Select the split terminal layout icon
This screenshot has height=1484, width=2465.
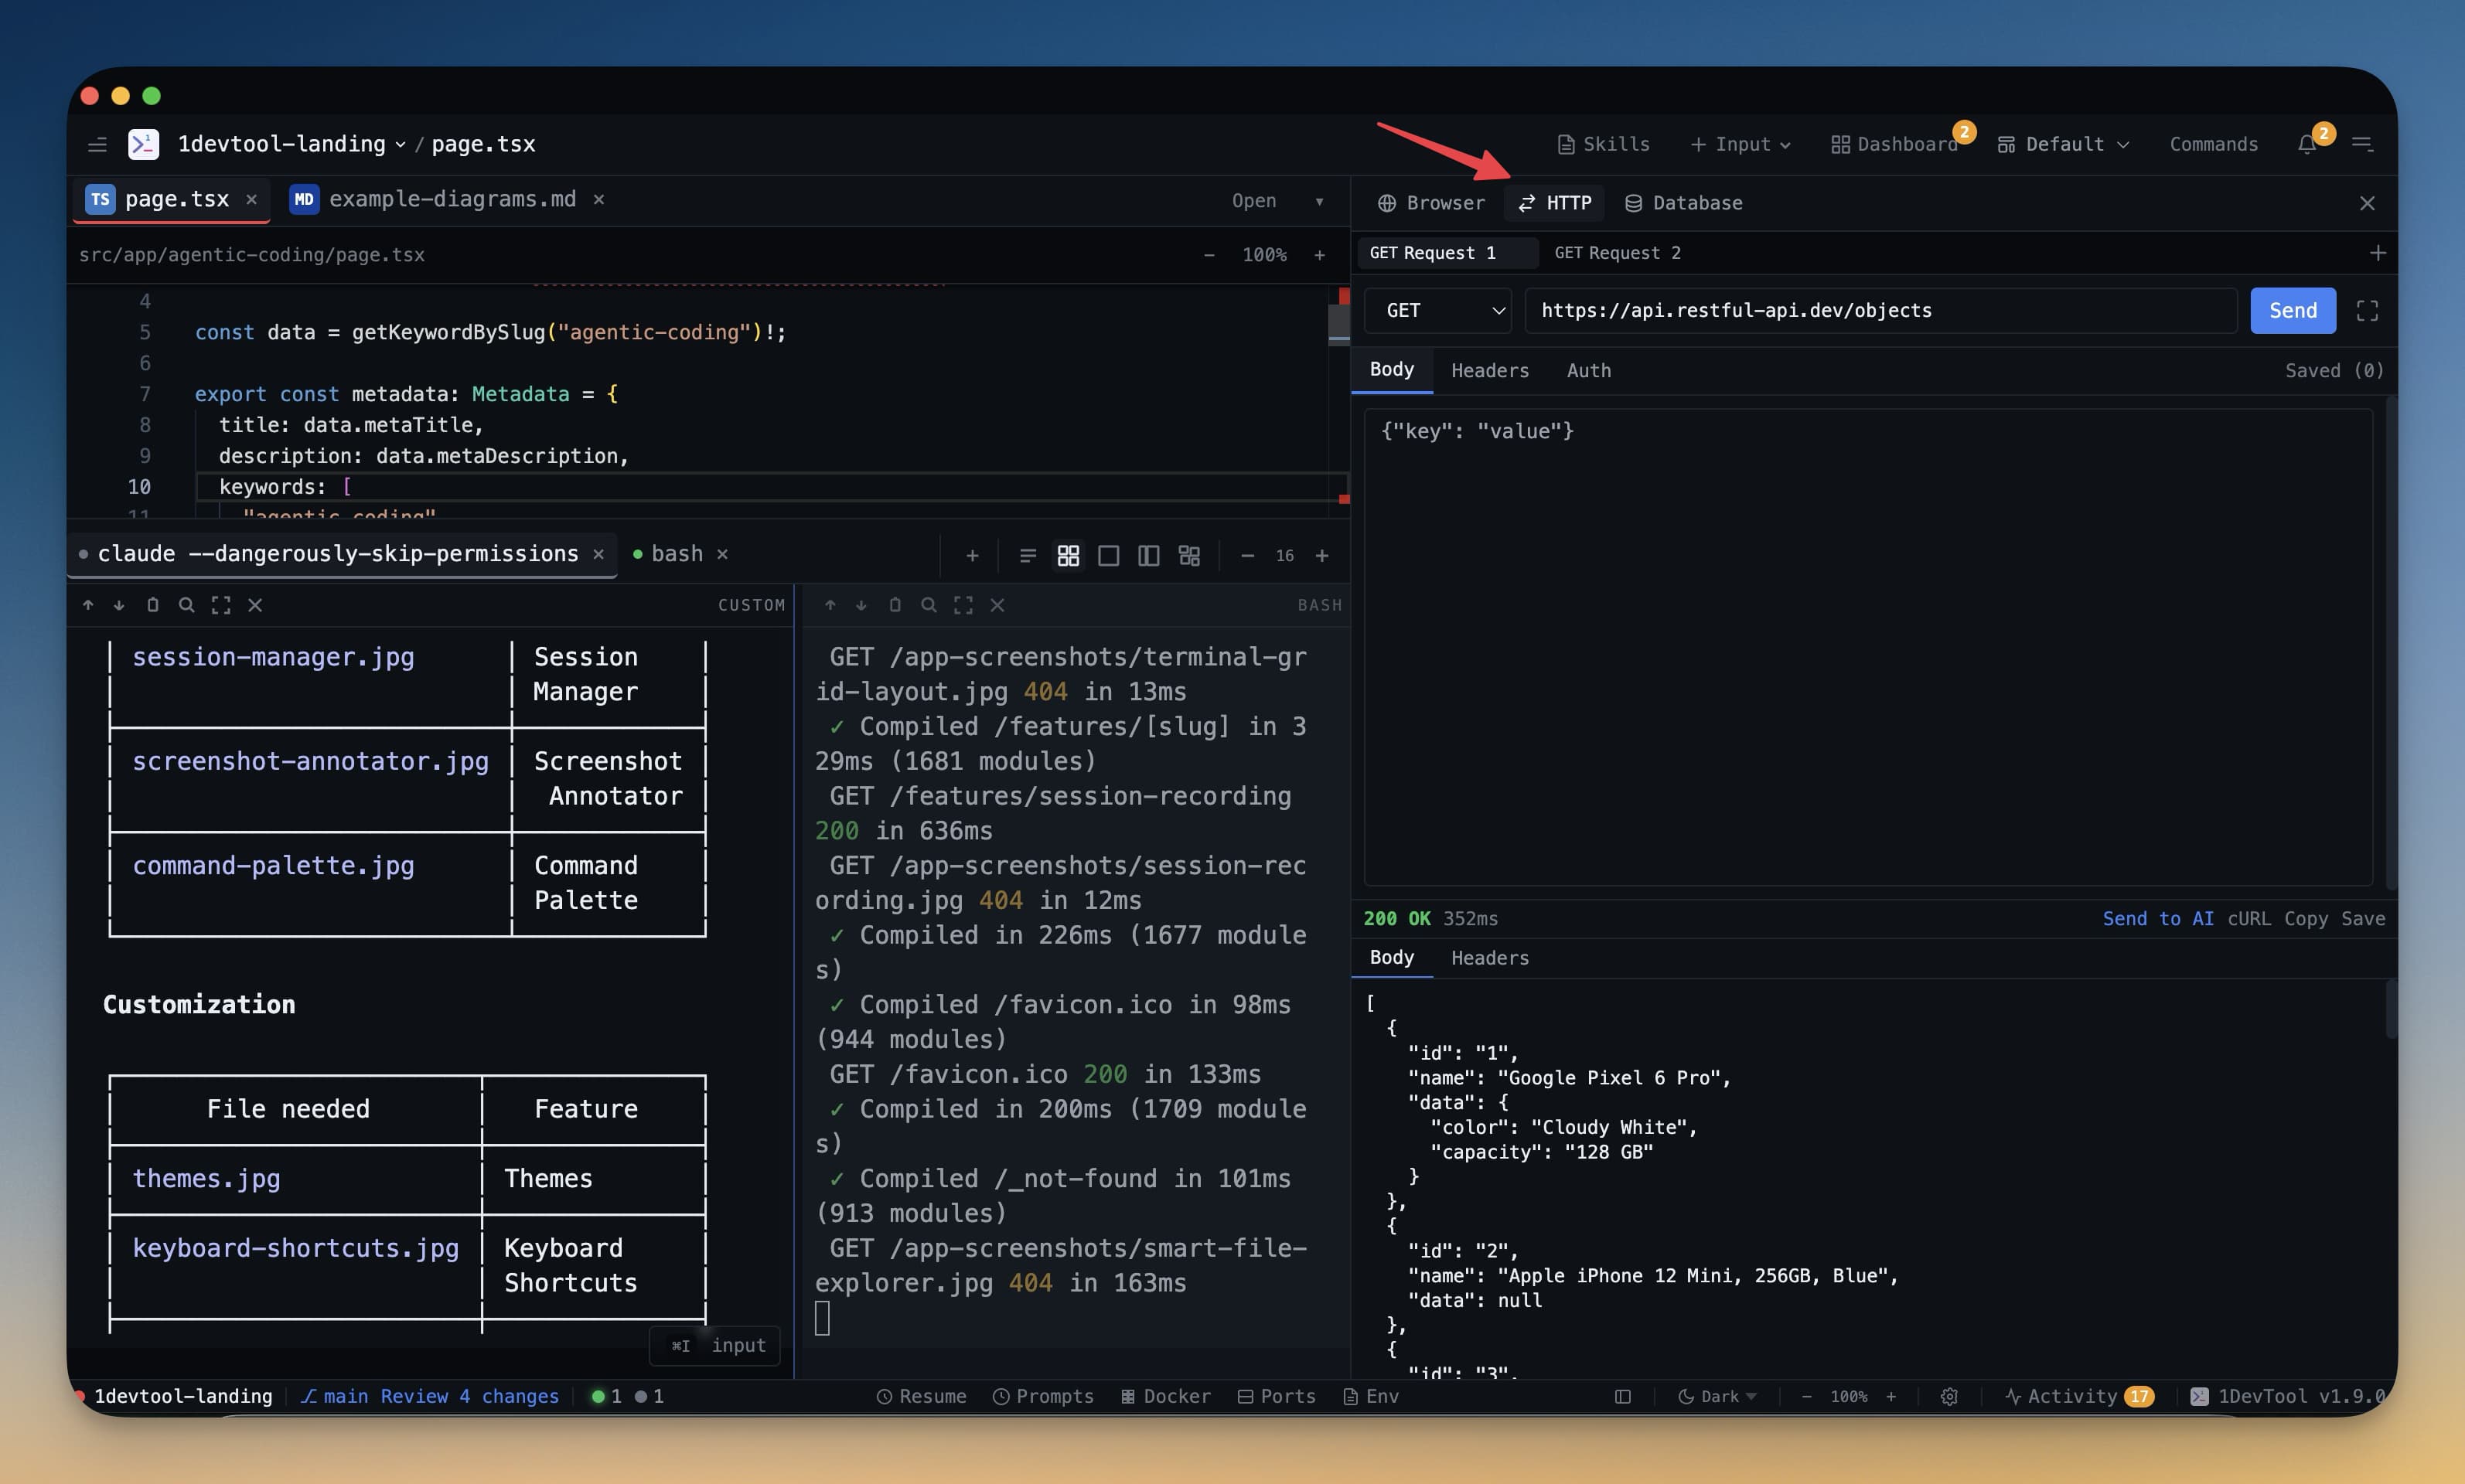point(1147,555)
